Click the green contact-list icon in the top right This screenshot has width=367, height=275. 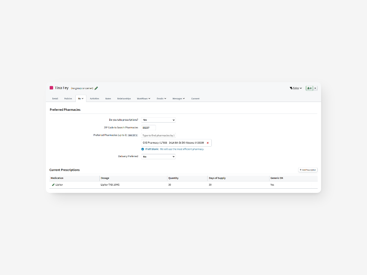tap(309, 88)
